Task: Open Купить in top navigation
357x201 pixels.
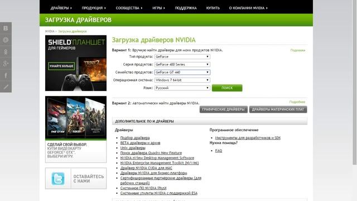Action: pos(213,8)
